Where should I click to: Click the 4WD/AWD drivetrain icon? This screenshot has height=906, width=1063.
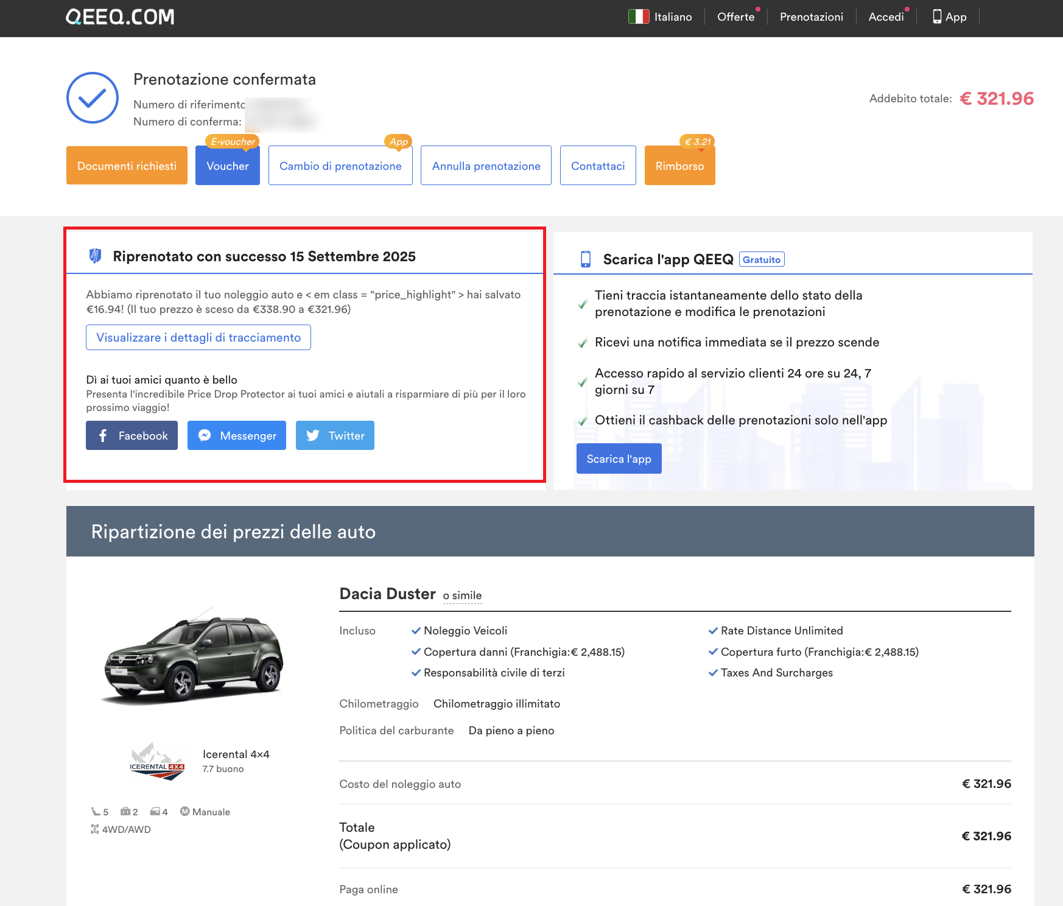(94, 829)
